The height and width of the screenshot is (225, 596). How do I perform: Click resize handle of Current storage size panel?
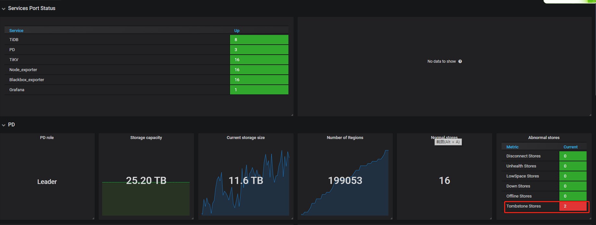click(x=292, y=218)
